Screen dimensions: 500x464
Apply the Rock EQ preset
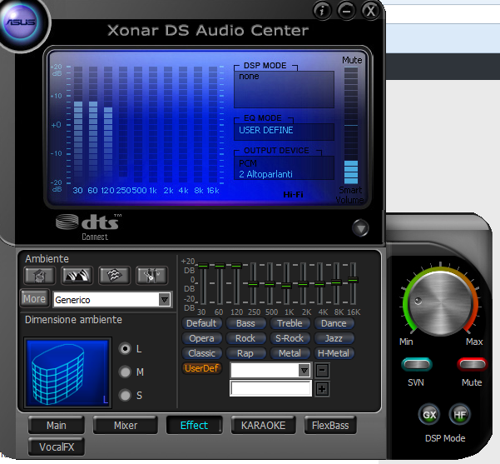pos(246,338)
